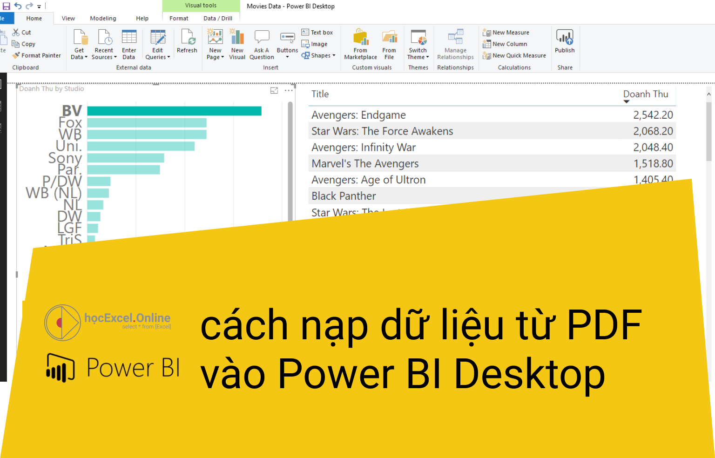Open More options ellipsis on chart
715x458 pixels.
[x=289, y=90]
